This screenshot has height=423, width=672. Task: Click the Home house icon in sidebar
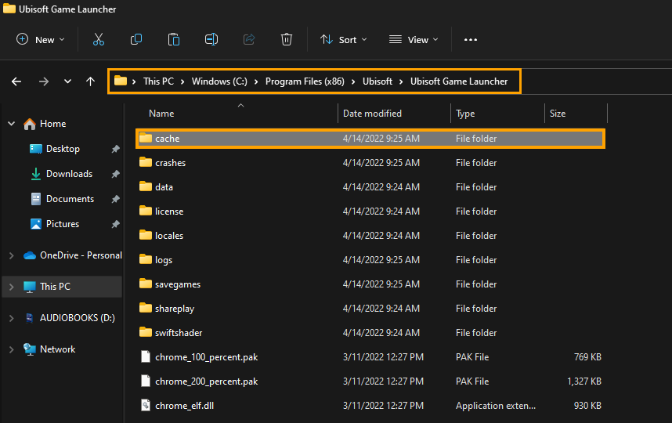30,124
